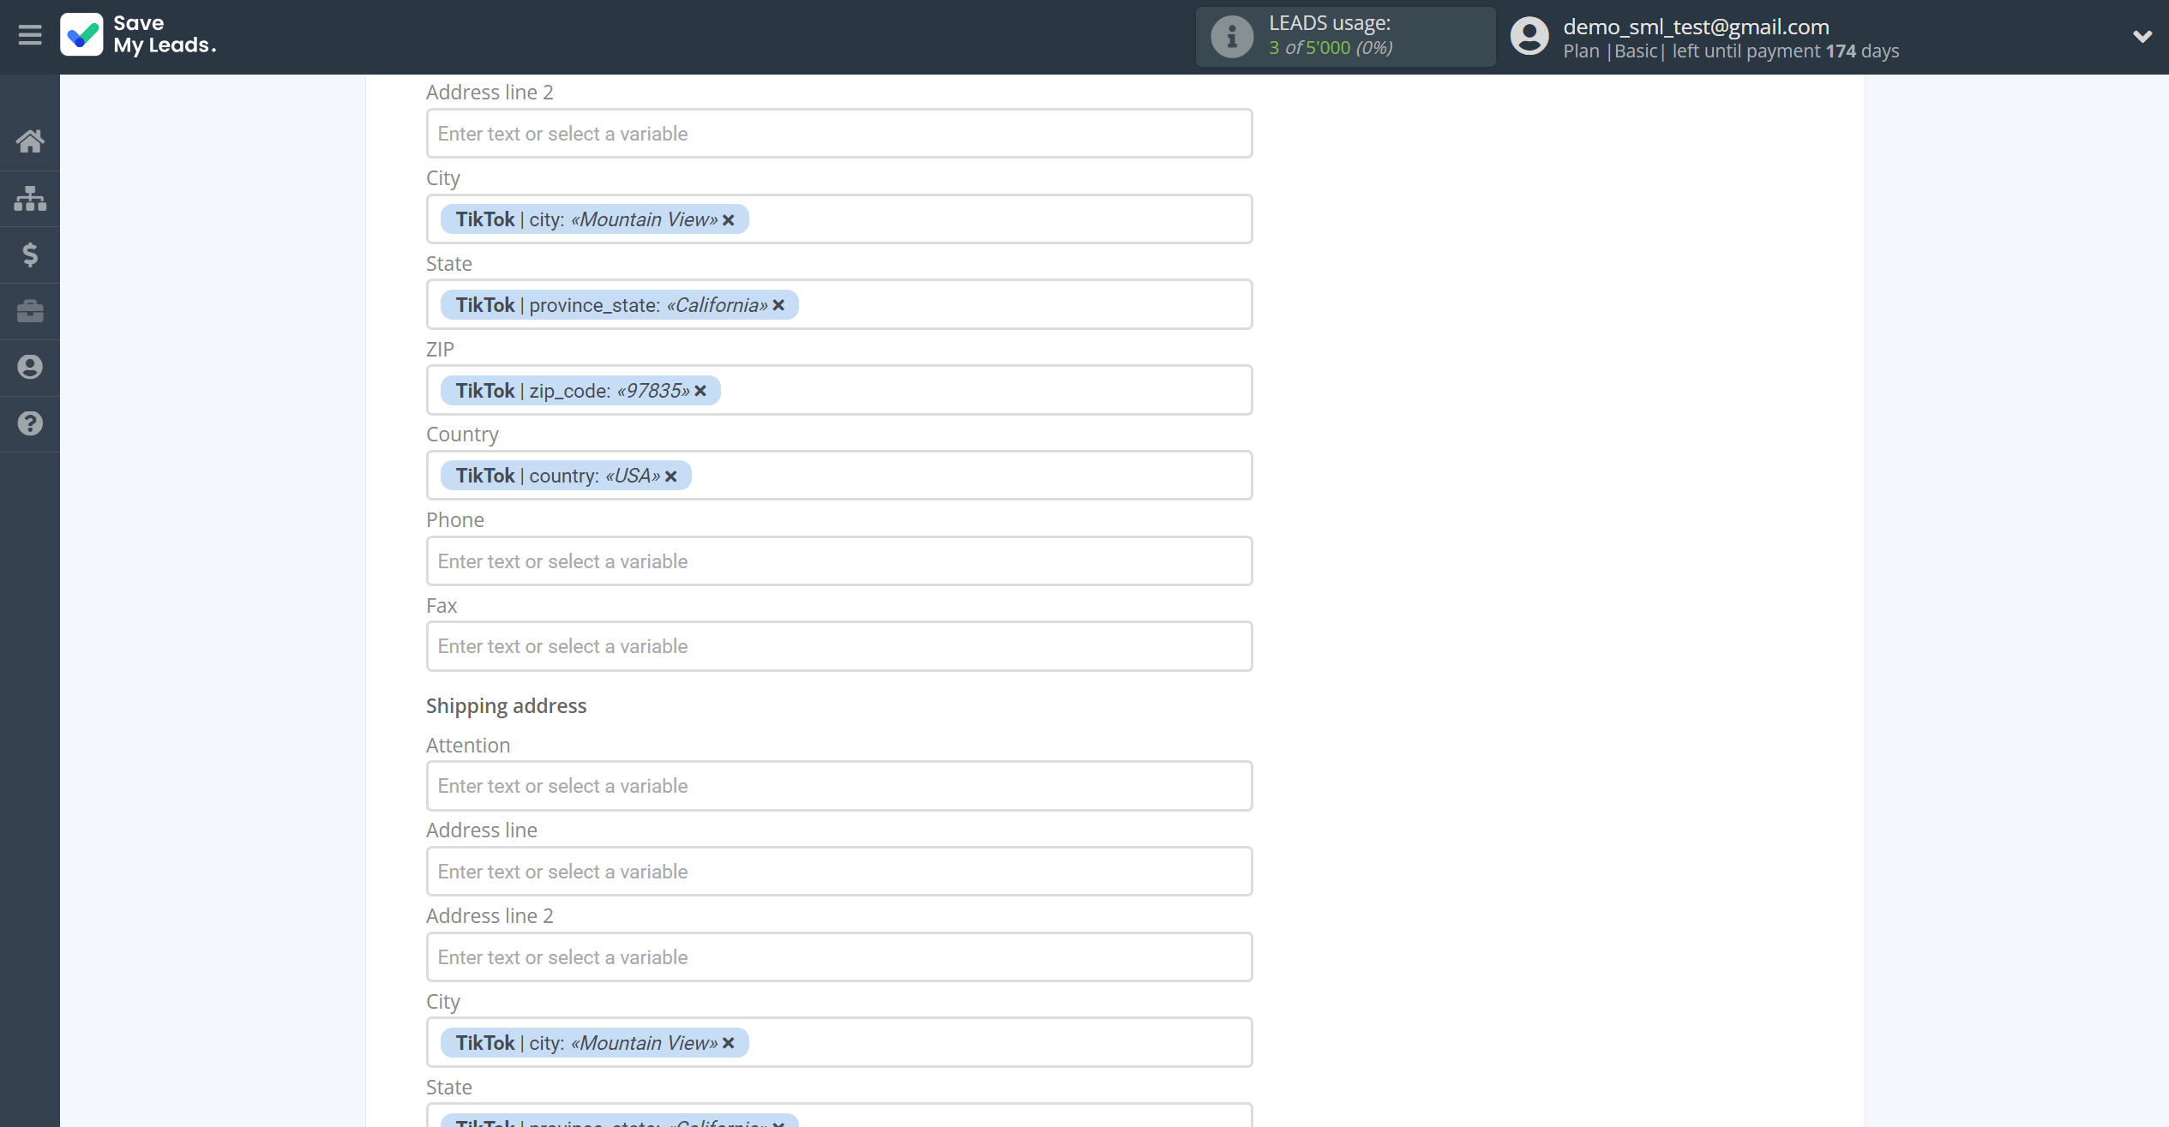Click the billing or pricing icon
The image size is (2169, 1127).
point(30,255)
